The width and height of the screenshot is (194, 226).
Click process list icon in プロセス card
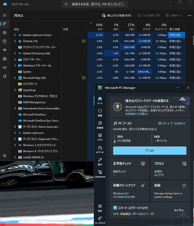(x=184, y=164)
